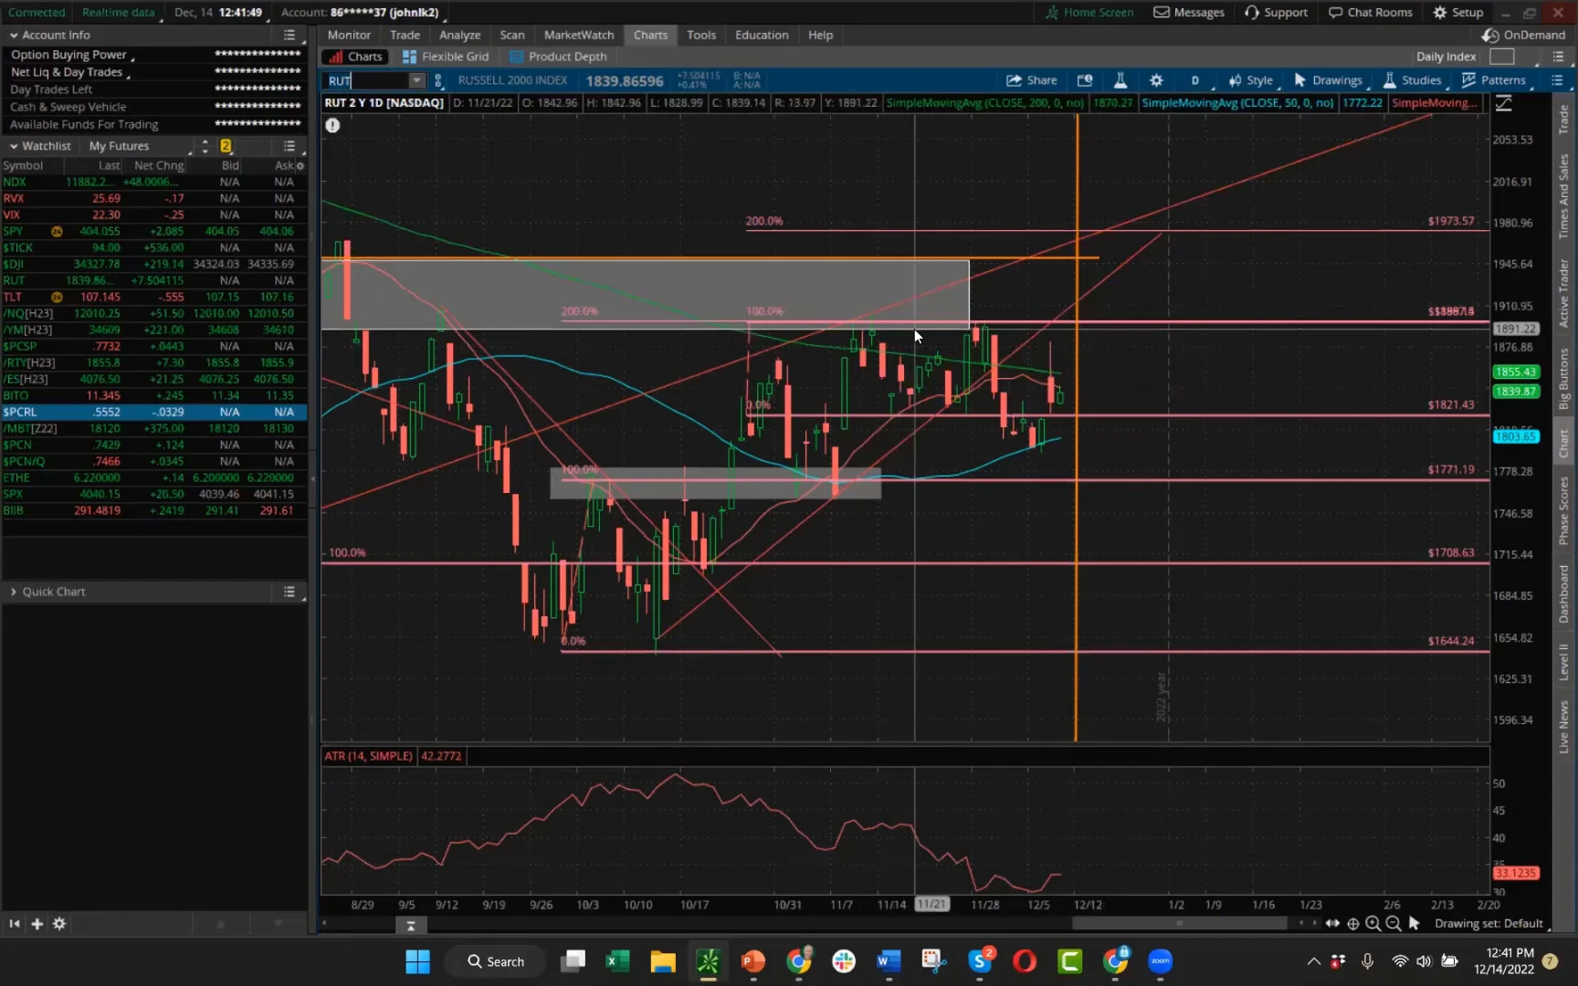
Task: Change the D timeframe aggregation
Action: point(1194,80)
